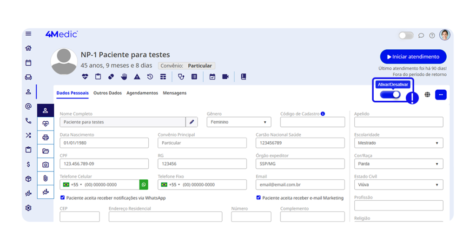Click the Iniciar atendimento button

point(413,57)
